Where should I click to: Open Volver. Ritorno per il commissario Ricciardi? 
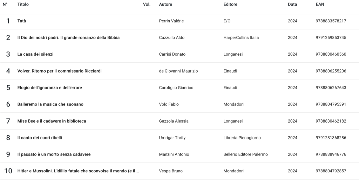59,71
